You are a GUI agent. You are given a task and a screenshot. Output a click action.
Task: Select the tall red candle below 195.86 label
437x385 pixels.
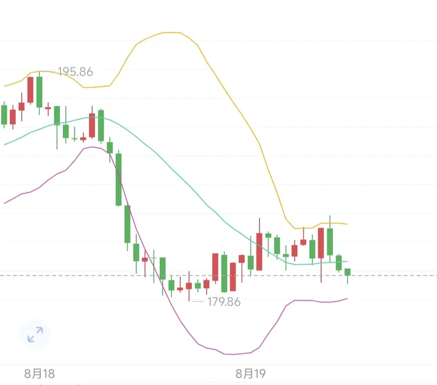coord(30,90)
